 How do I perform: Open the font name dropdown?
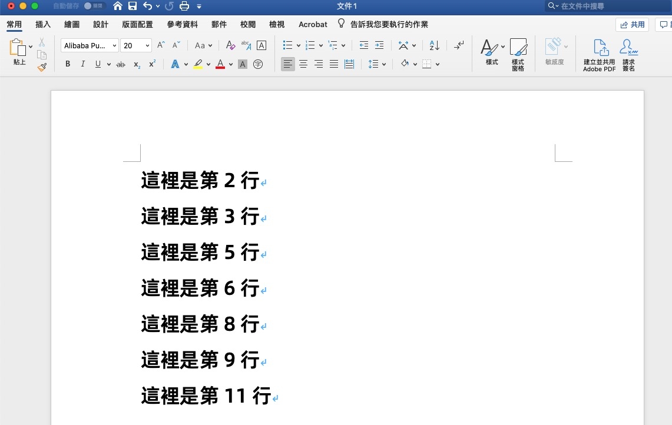point(114,45)
